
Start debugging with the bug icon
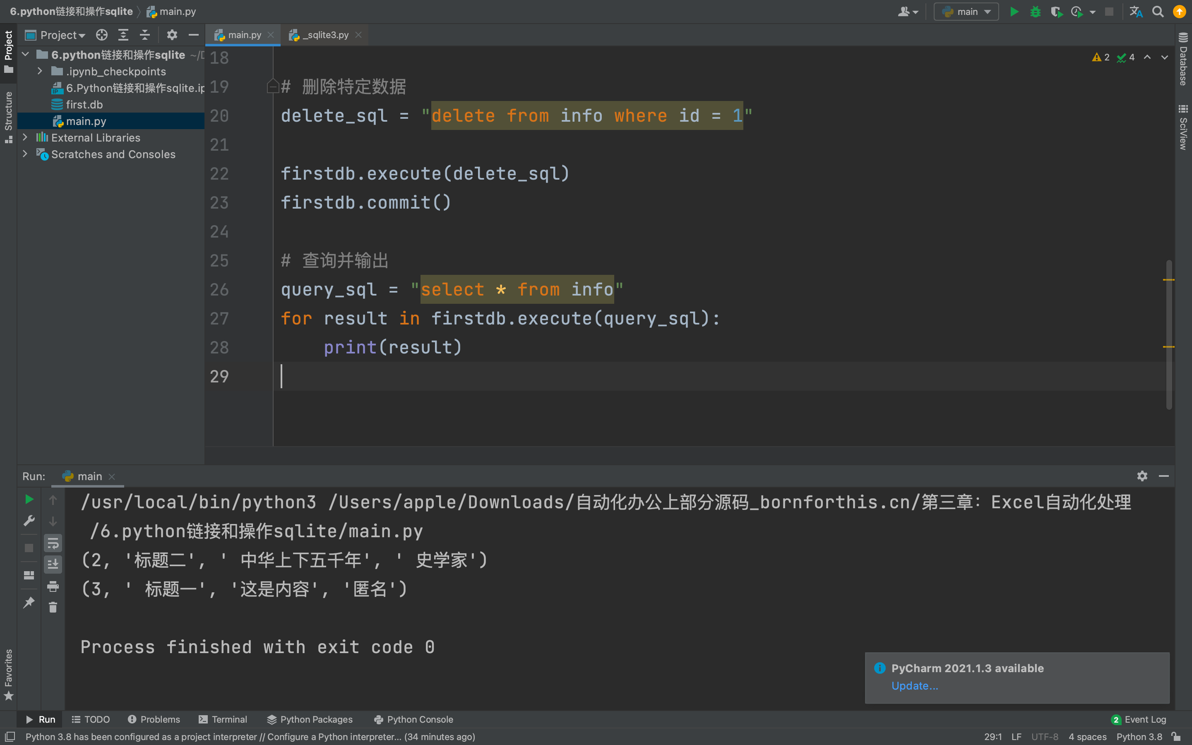pyautogui.click(x=1036, y=12)
